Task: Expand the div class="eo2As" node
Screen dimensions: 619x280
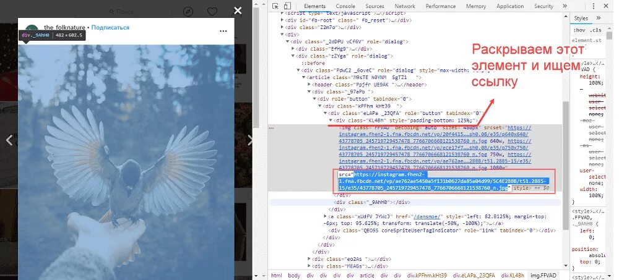Action: [x=309, y=259]
